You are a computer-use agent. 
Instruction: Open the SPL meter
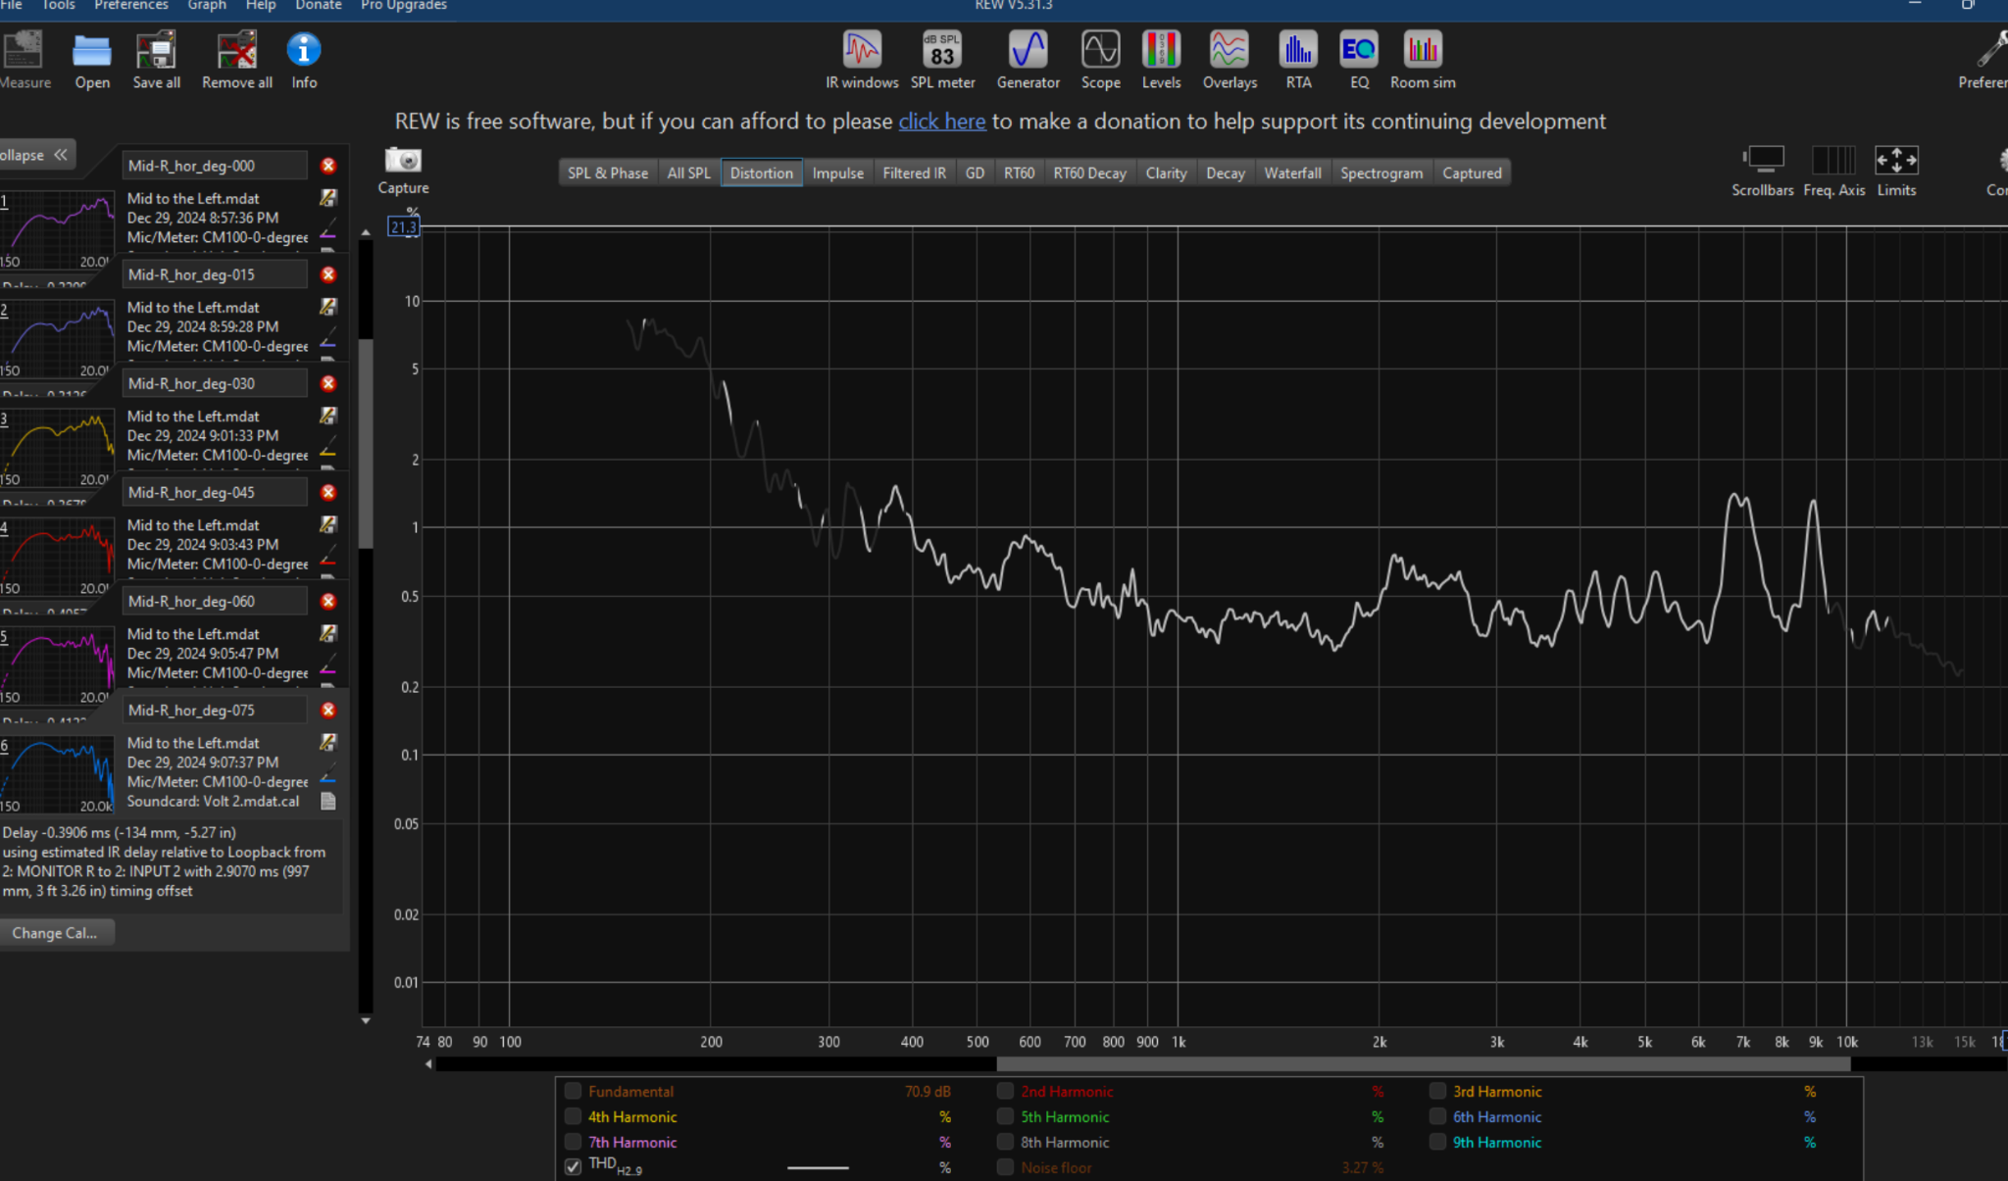(942, 60)
